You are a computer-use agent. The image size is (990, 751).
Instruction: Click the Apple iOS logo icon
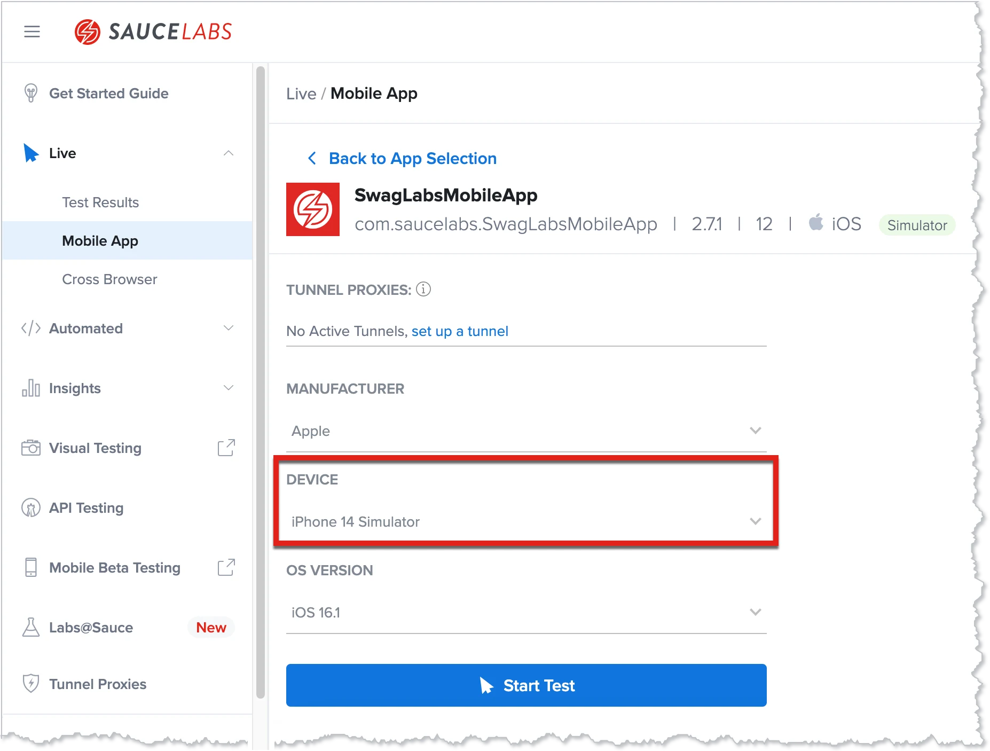click(x=816, y=222)
